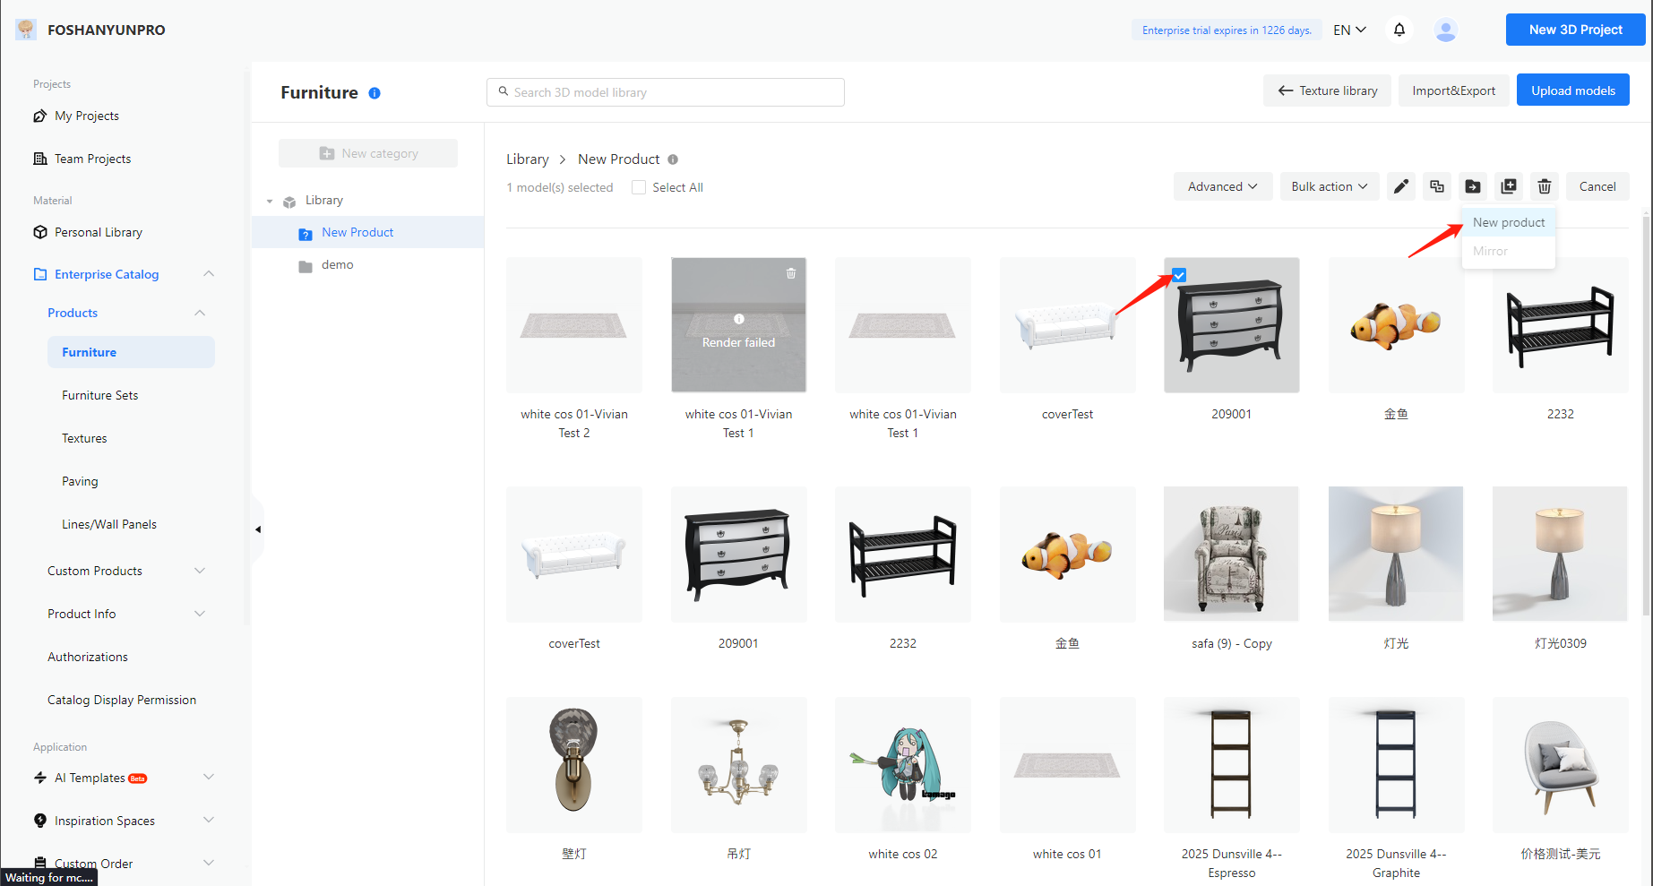Click the Import&Export button
1653x886 pixels.
coord(1453,90)
